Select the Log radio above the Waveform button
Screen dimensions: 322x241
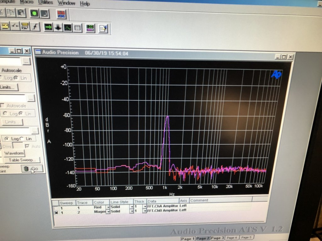coord(7,139)
